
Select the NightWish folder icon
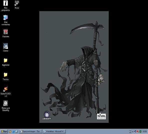(x=5, y=60)
